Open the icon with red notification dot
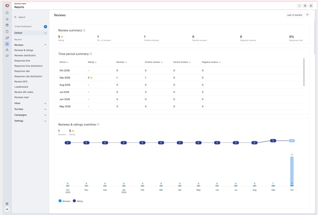 pyautogui.click(x=7, y=38)
